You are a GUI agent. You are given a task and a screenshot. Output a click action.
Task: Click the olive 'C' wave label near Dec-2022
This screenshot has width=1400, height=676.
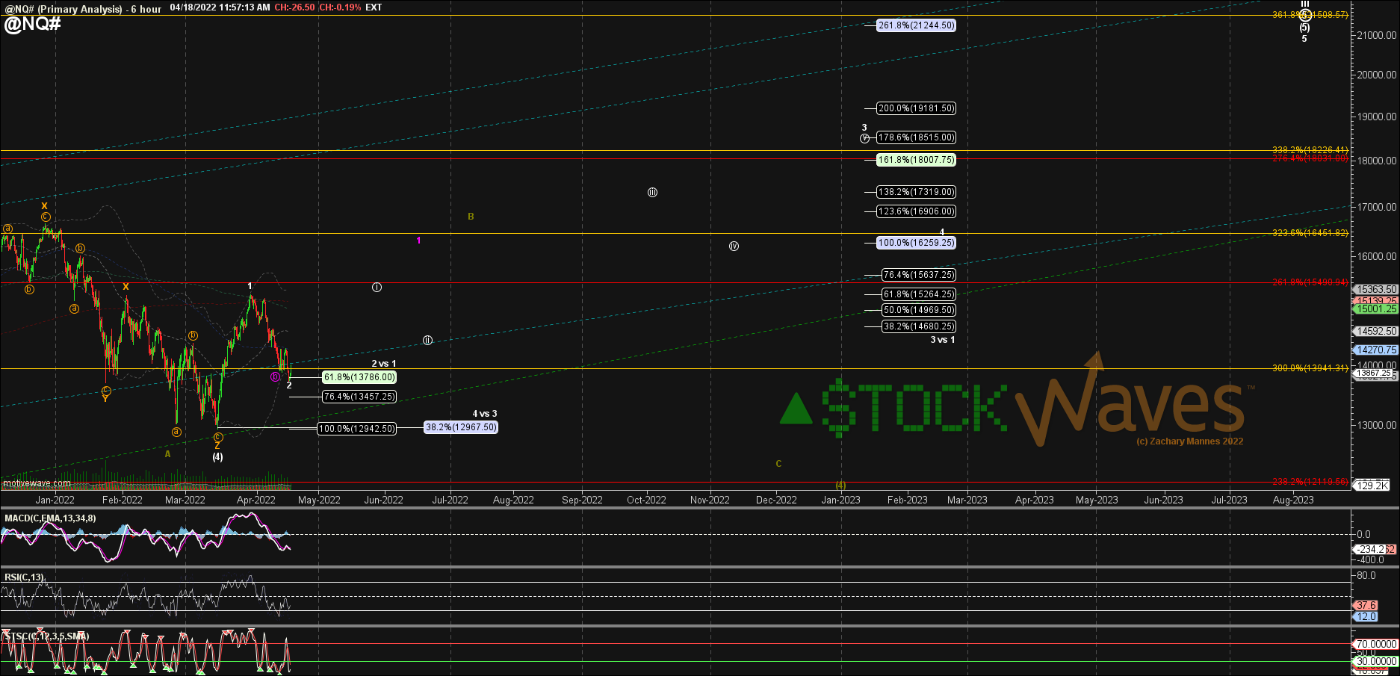point(778,464)
